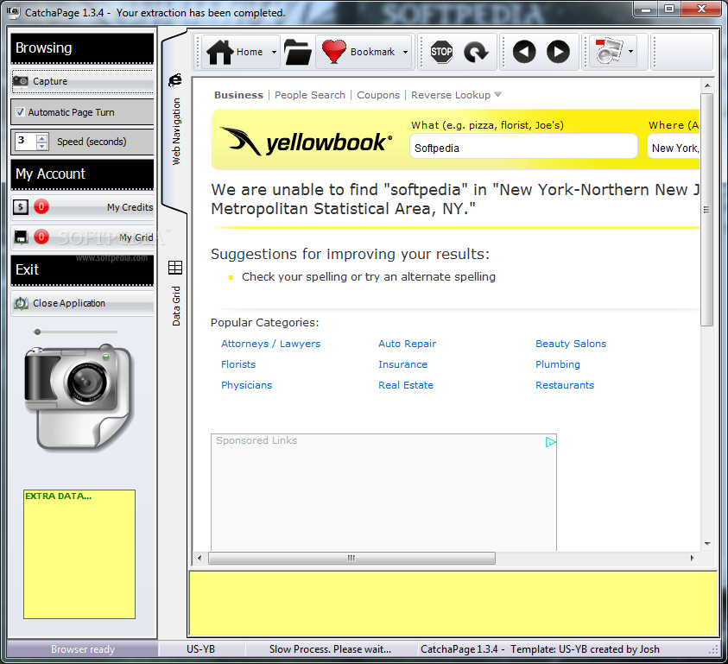Click the horizontal scrollbar thumb

click(351, 558)
